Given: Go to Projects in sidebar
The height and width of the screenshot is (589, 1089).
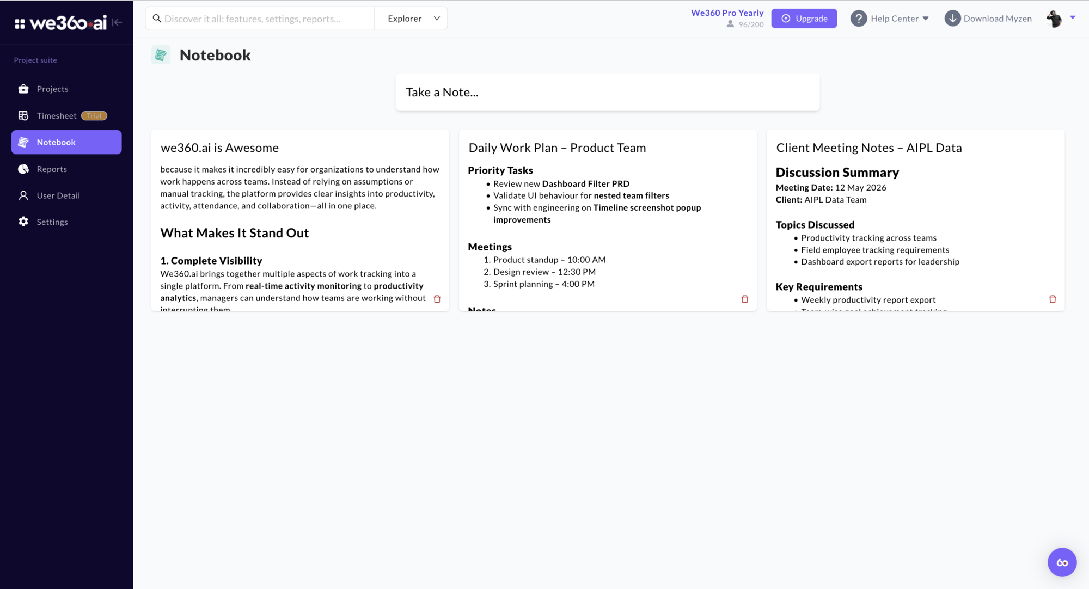Looking at the screenshot, I should coord(66,89).
